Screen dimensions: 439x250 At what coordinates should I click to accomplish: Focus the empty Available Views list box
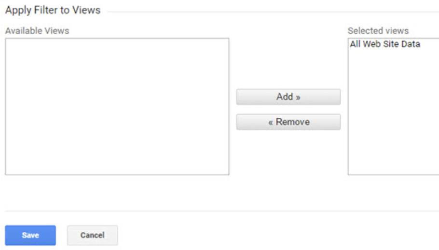117,107
